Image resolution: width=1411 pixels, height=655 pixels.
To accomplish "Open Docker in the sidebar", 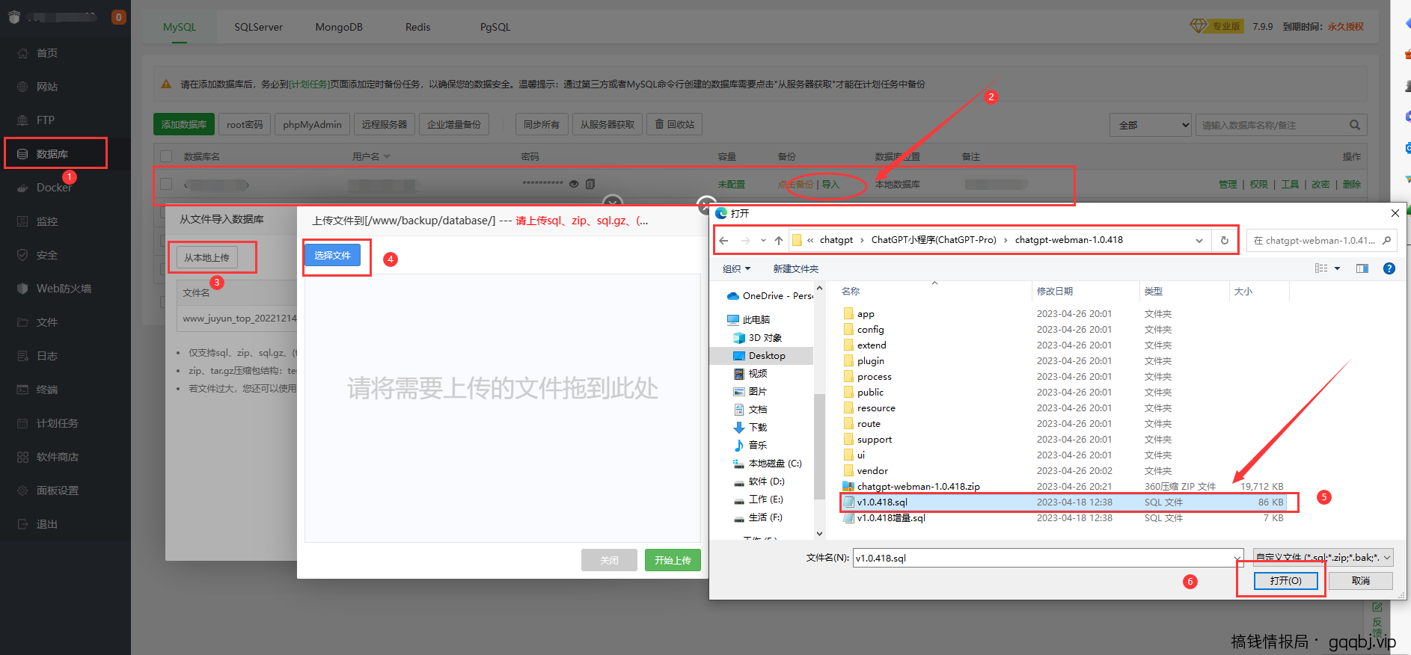I will tap(54, 188).
